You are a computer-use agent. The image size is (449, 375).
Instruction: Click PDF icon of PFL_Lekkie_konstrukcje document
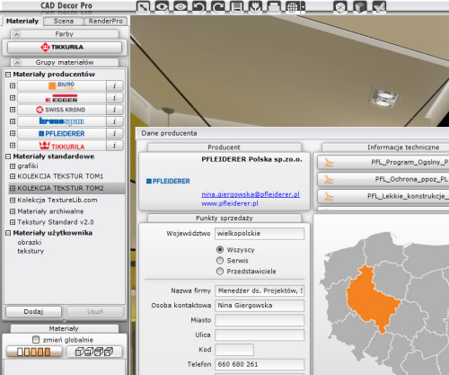[329, 197]
